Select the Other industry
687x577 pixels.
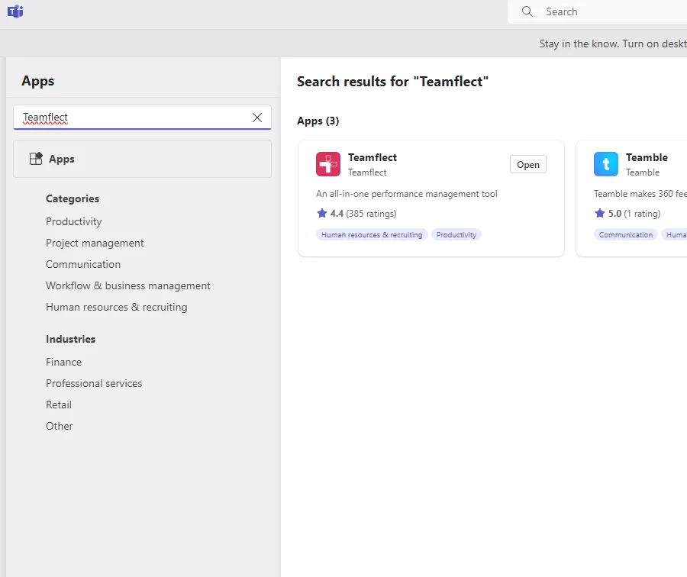pos(59,427)
